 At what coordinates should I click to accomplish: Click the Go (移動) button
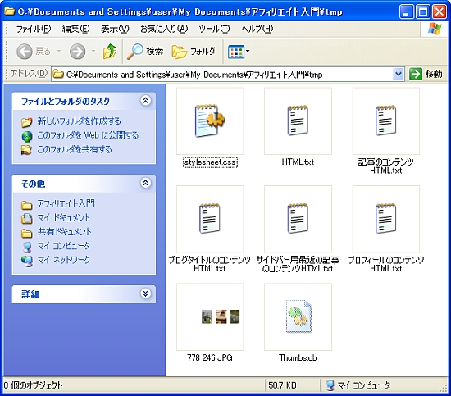coord(426,74)
